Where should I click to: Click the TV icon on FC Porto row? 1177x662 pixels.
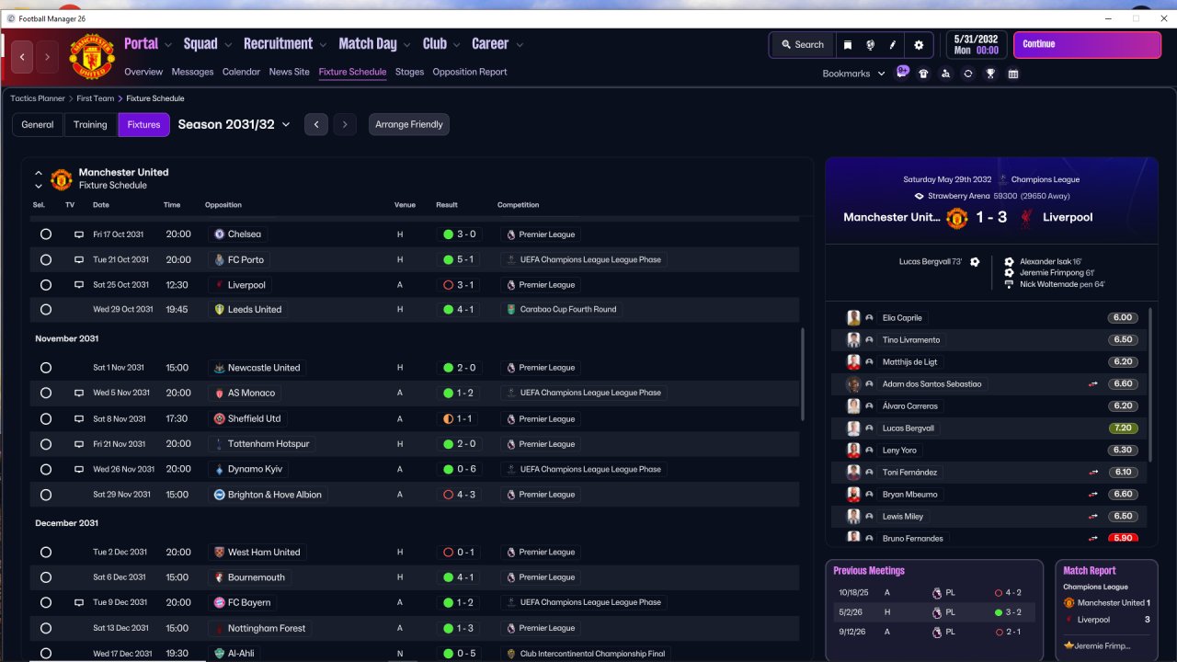click(79, 260)
